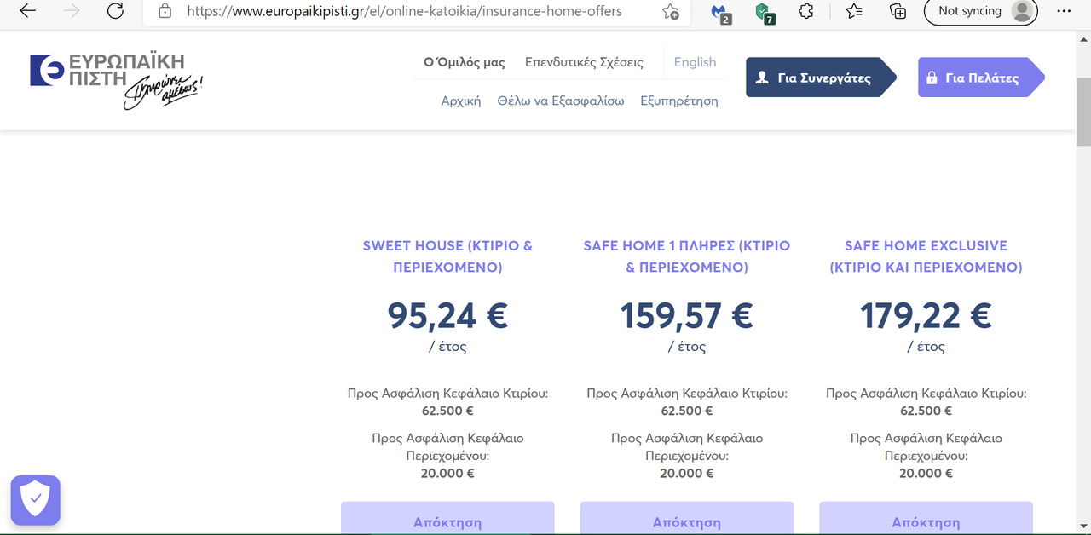Open Ο Όμιλός μας menu
Screen dimensions: 1091x535
465,62
